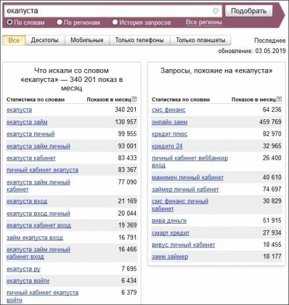The image size is (289, 305).
Task: Open the займер личный кабинет link
Action: pyautogui.click(x=186, y=190)
